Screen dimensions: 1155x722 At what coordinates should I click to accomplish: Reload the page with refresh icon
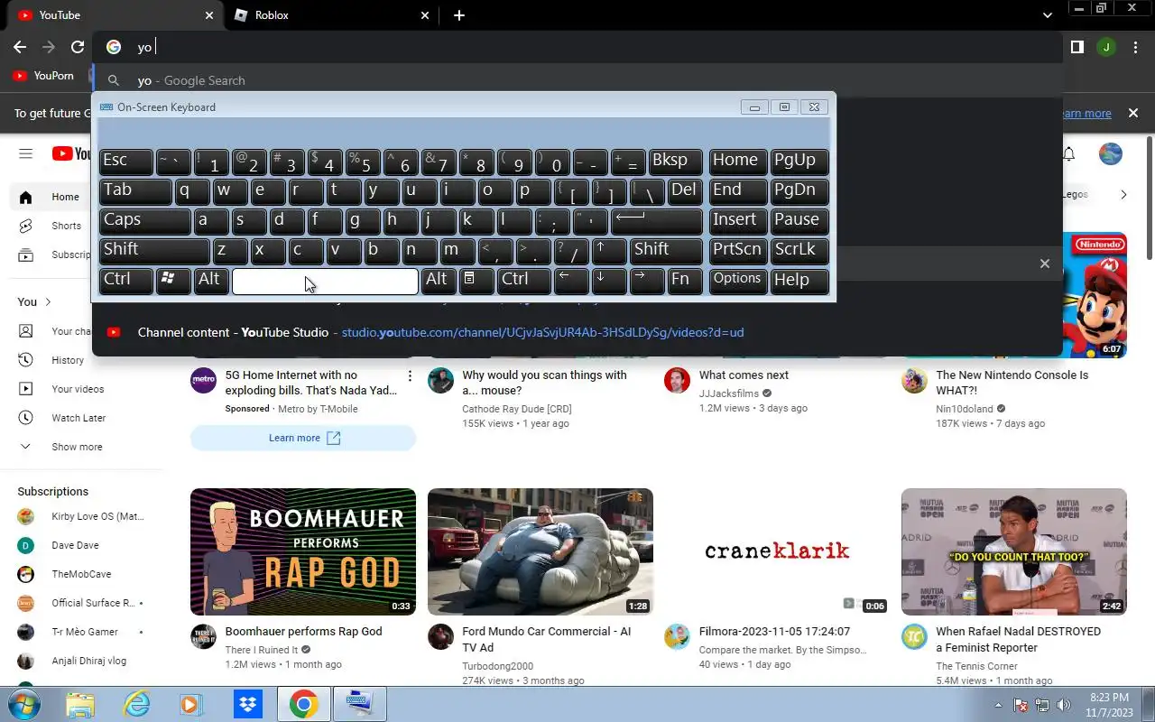(78, 47)
